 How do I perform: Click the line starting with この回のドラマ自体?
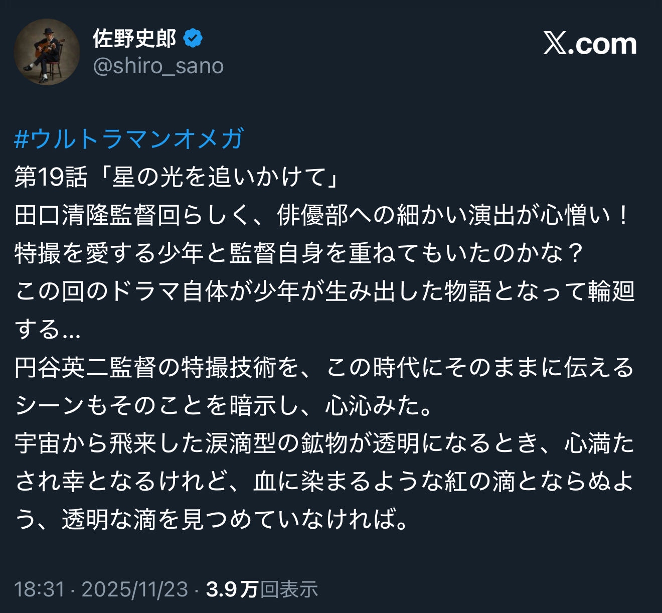[x=325, y=291]
